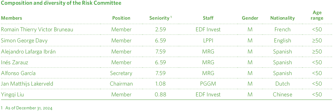Screen dimensions: 333x111
Task: Select the Yingqi Liu member name
Action: tap(13, 95)
